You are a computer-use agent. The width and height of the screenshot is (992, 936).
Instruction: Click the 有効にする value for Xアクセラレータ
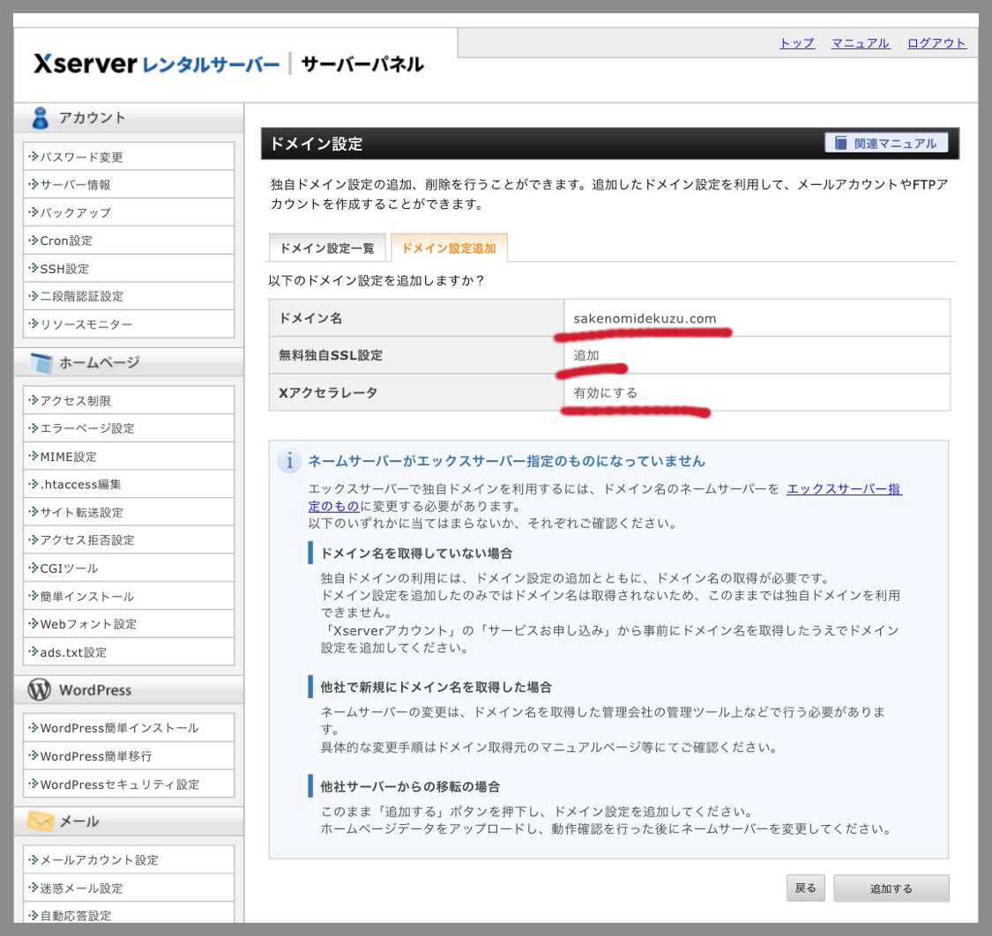point(606,393)
